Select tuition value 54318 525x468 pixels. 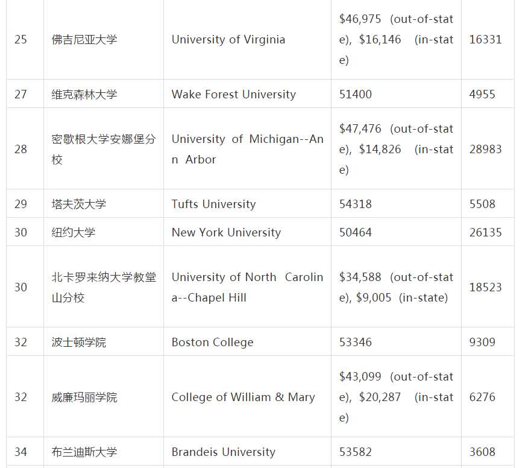click(x=356, y=204)
